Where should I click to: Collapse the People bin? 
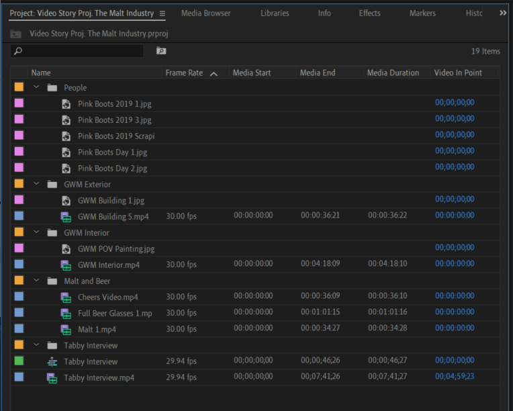tap(36, 87)
